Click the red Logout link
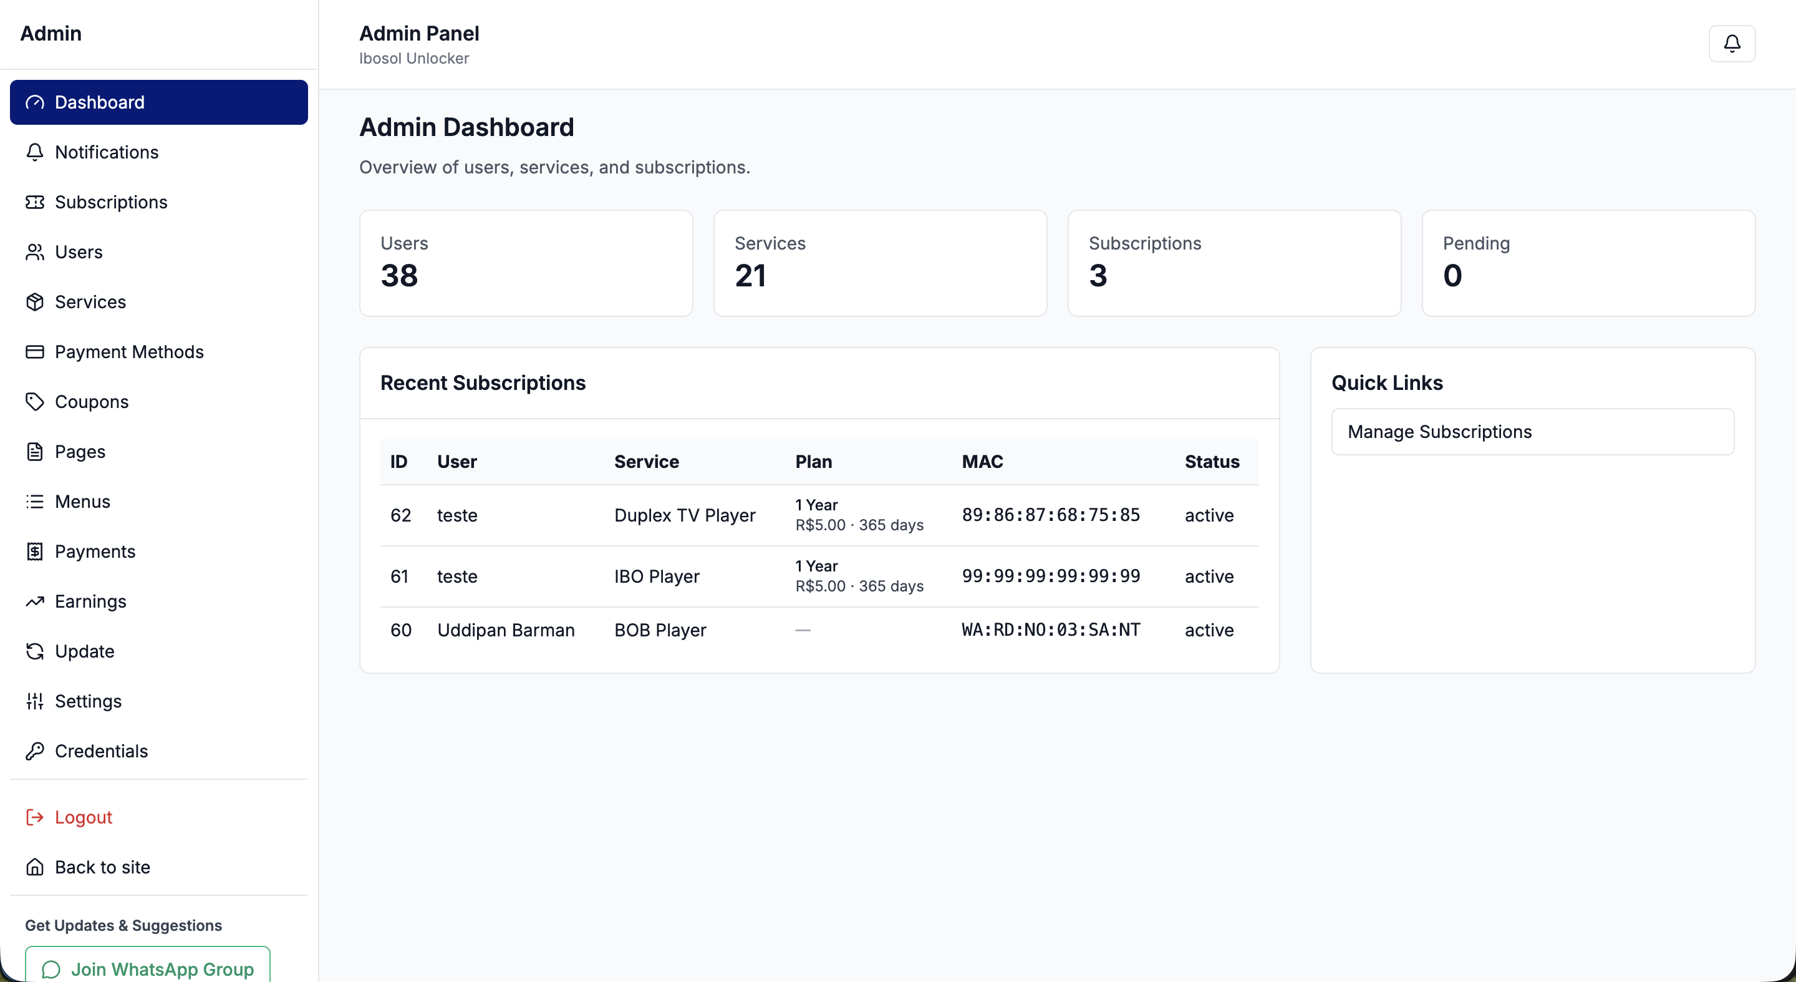The image size is (1796, 982). pyautogui.click(x=83, y=817)
